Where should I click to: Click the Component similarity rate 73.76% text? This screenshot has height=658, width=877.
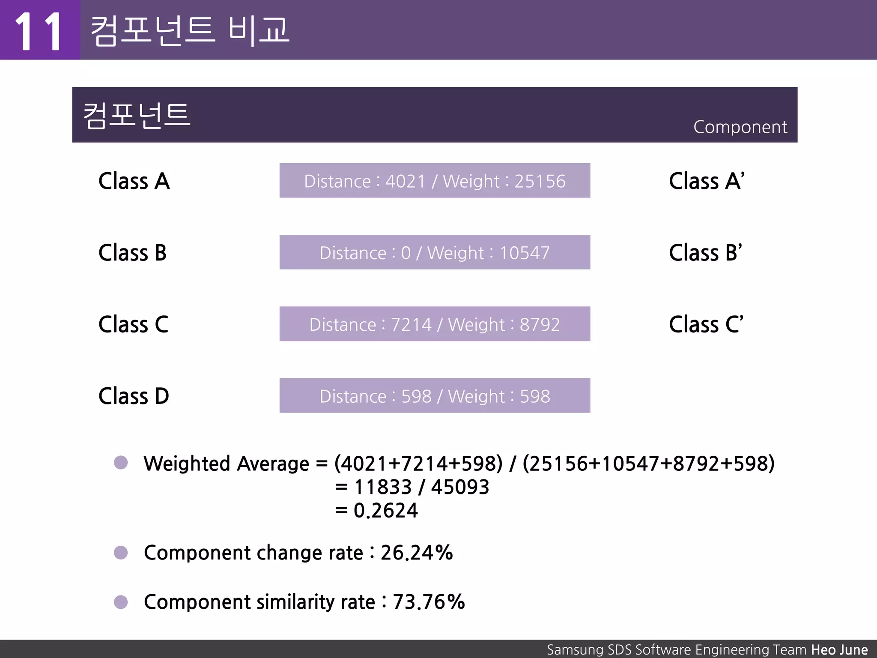[304, 602]
